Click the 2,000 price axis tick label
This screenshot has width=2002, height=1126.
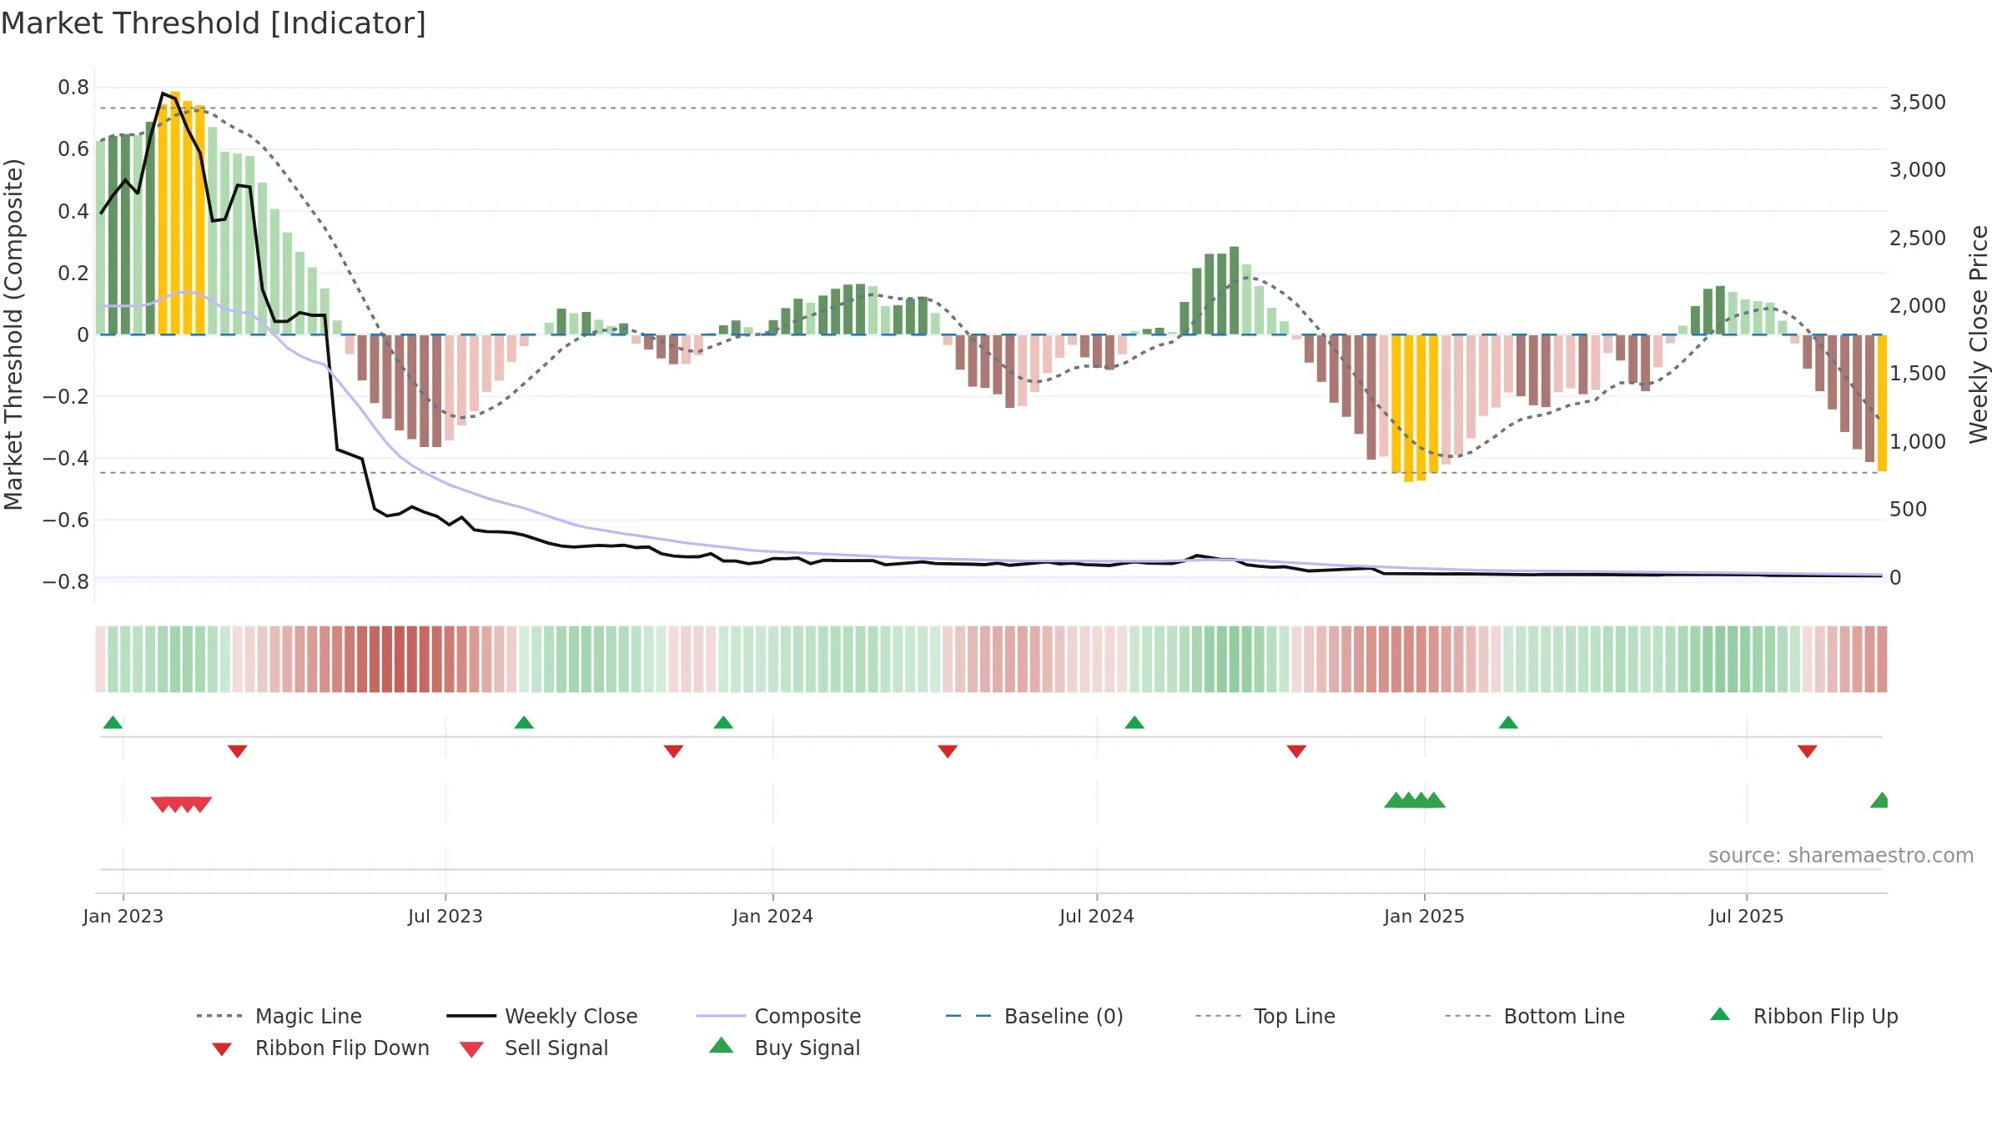click(1918, 306)
